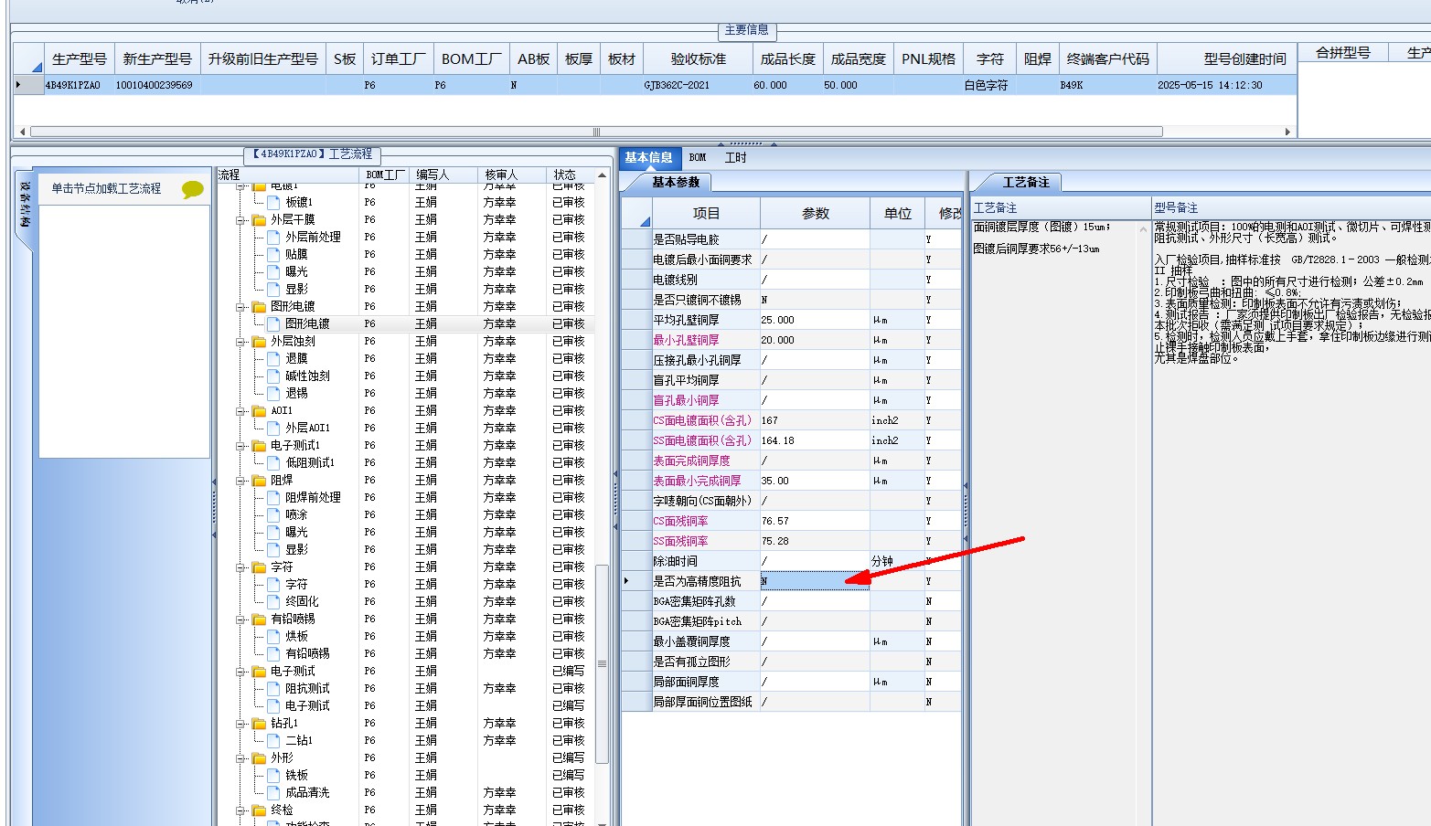Screen dimensions: 1431x826
Task: Click the 贴膜 document icon
Action: click(x=273, y=254)
